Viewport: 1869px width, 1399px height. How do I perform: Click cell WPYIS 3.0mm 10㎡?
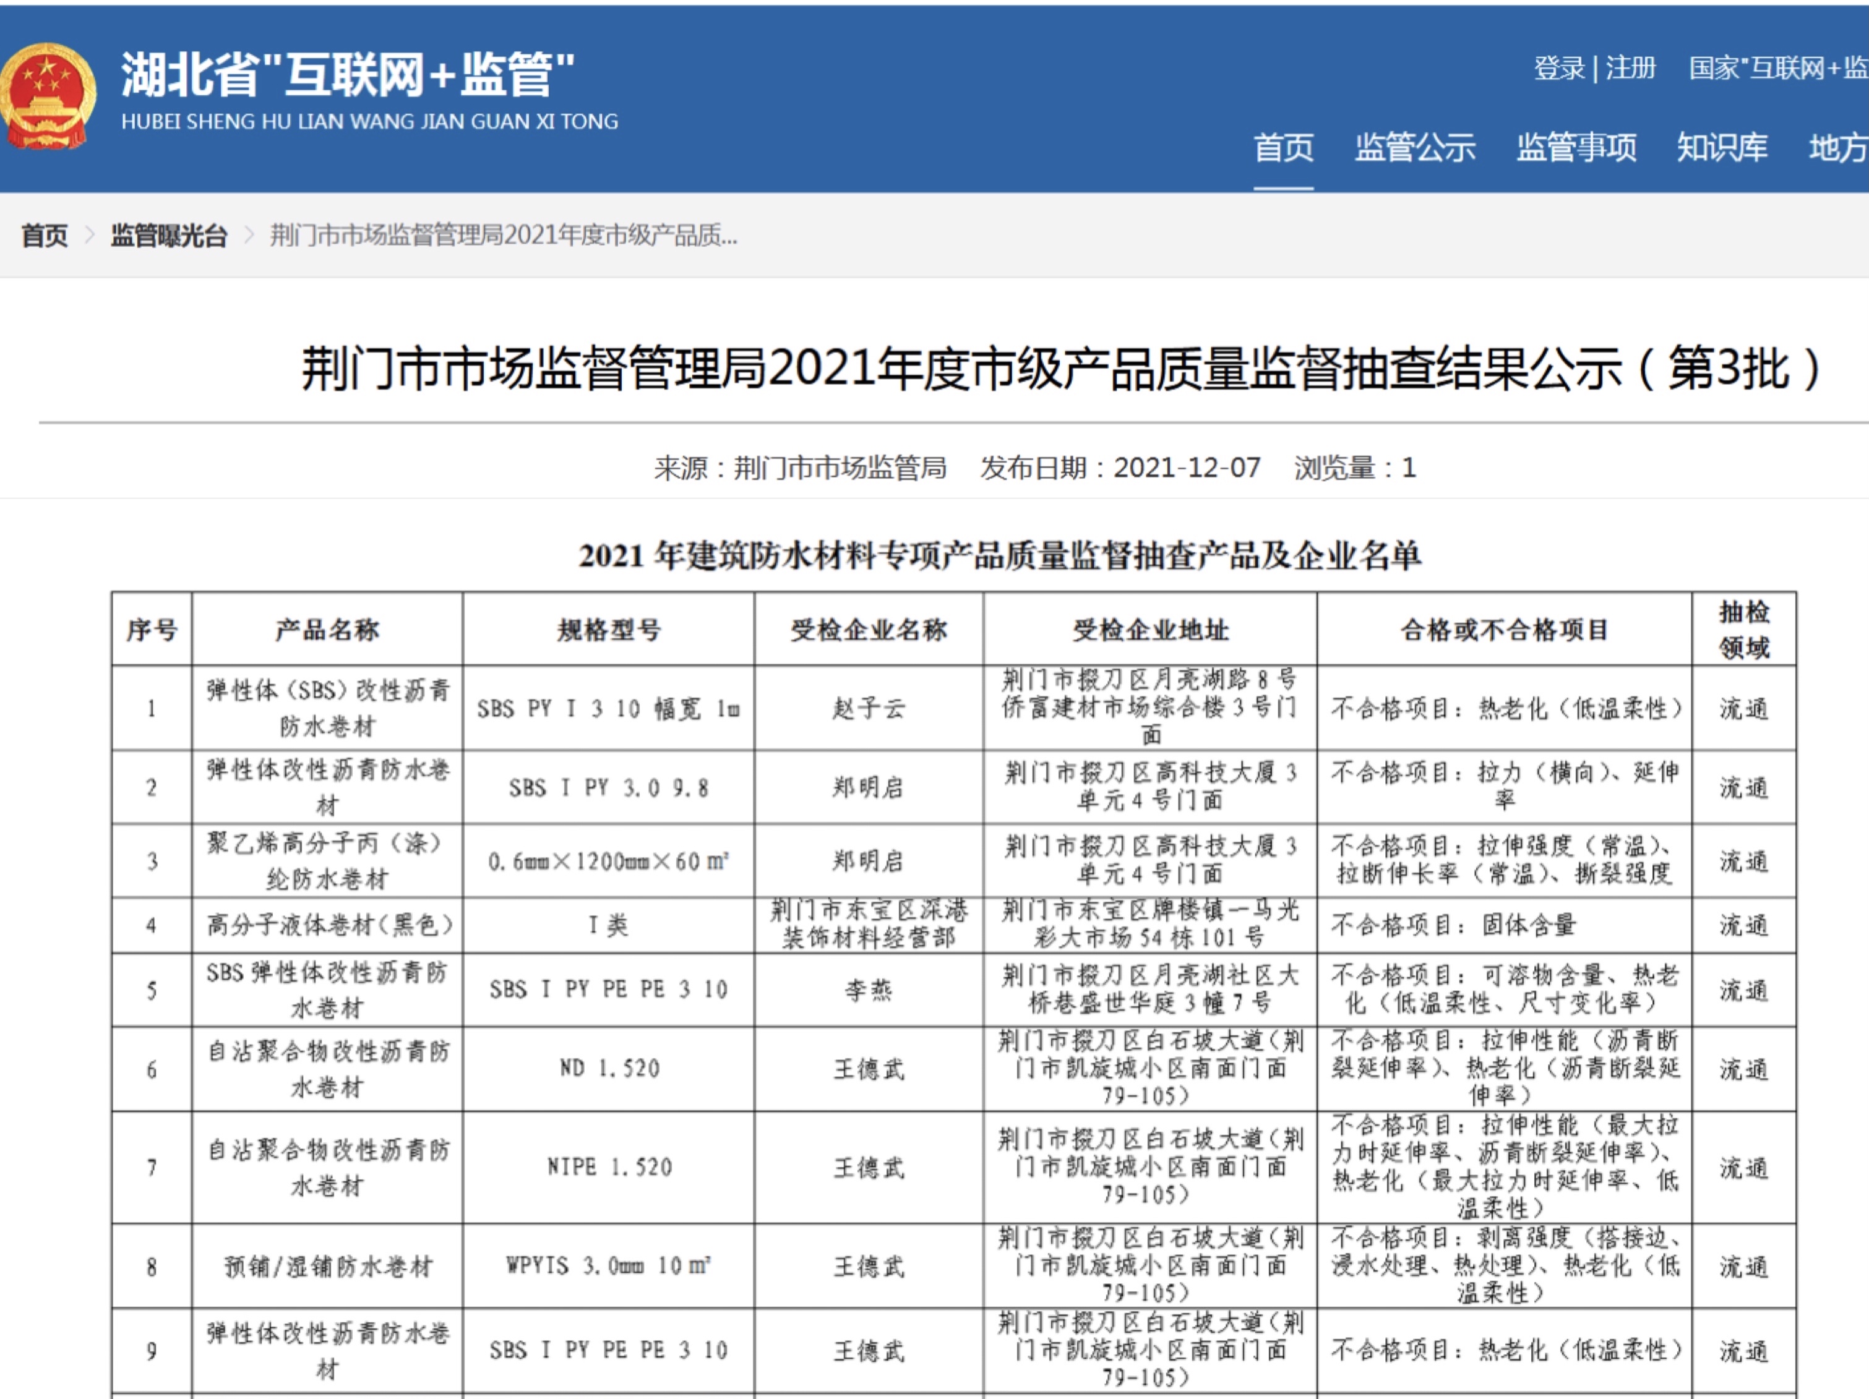[608, 1267]
